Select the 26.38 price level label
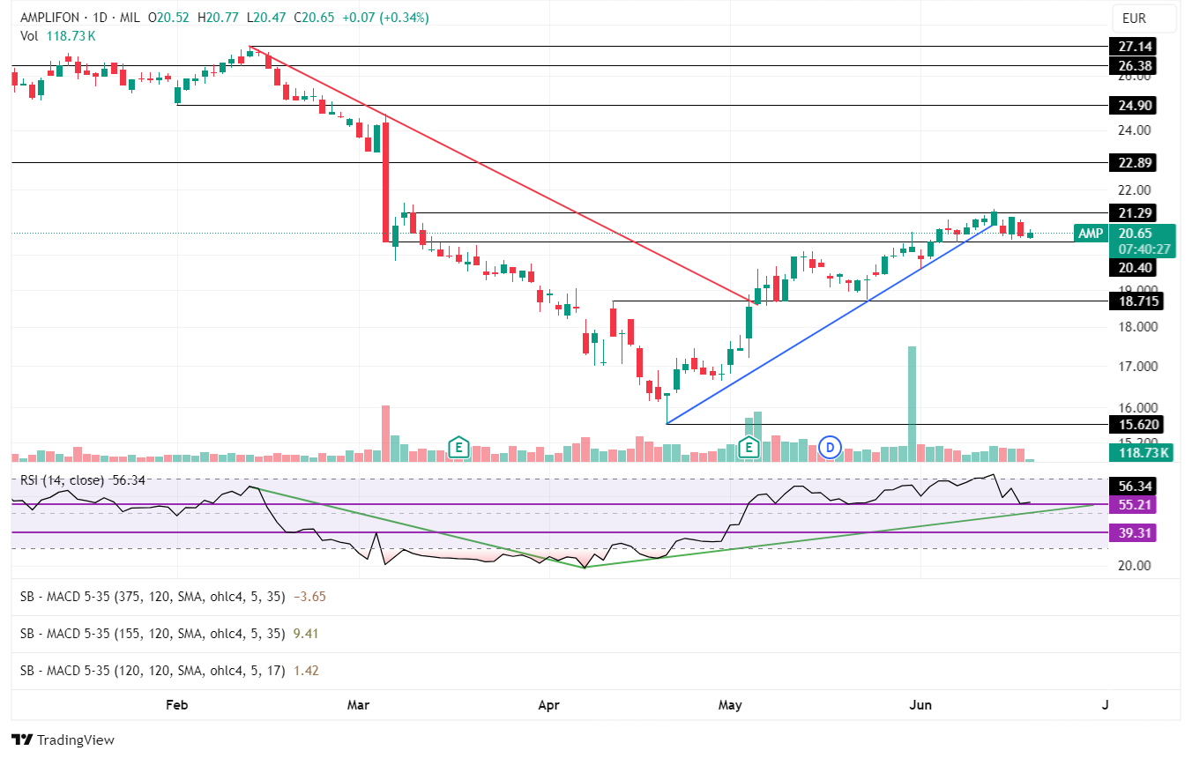 coord(1132,65)
